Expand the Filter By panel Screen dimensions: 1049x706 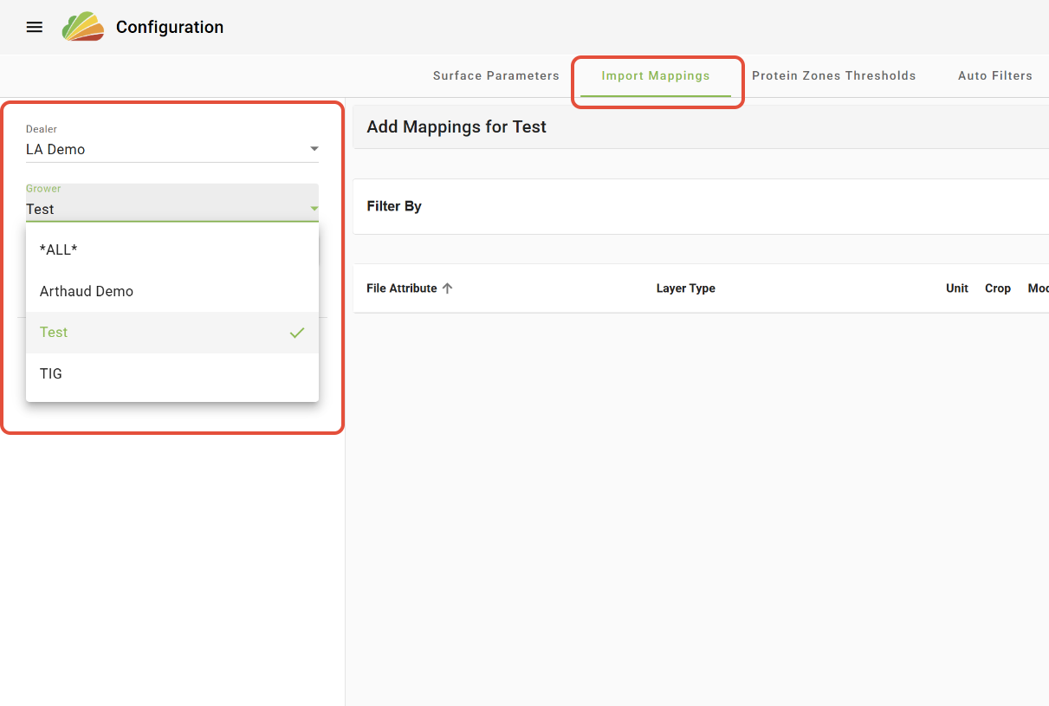click(x=394, y=206)
